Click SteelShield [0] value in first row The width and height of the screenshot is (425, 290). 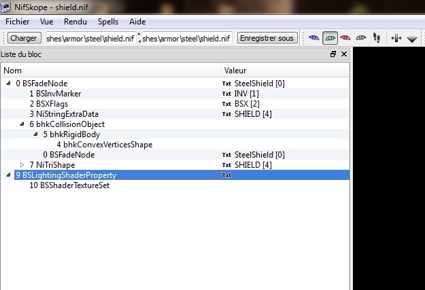pyautogui.click(x=259, y=84)
